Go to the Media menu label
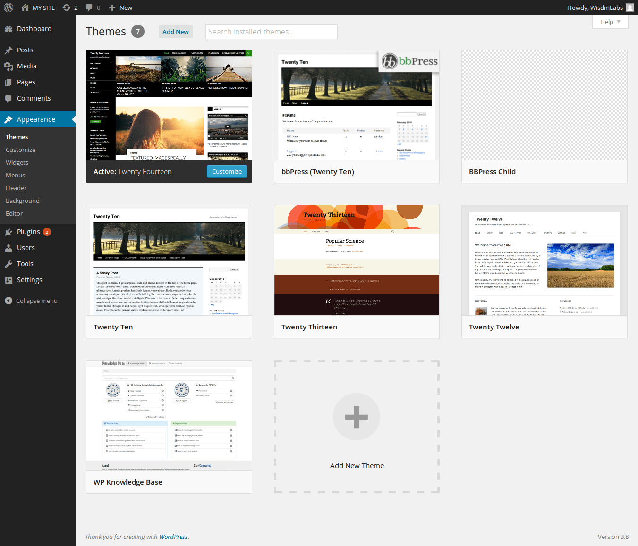Screen dimensions: 638x546 (27, 66)
